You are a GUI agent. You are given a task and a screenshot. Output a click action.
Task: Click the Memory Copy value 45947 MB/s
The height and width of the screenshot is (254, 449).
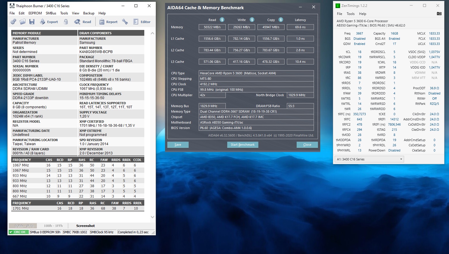(x=271, y=27)
